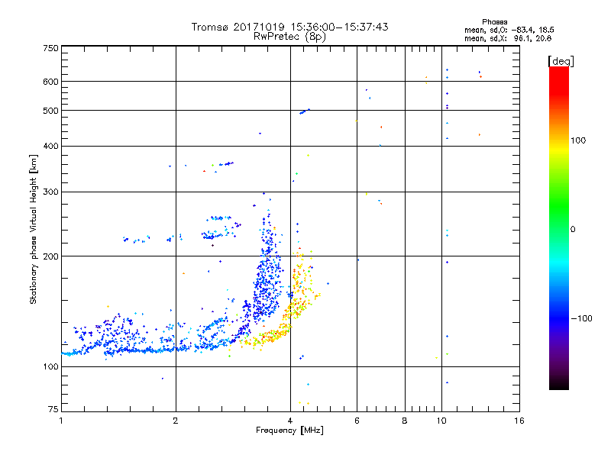The width and height of the screenshot is (611, 458).
Task: Click the colorbar "0" tick label
Action: tap(573, 229)
